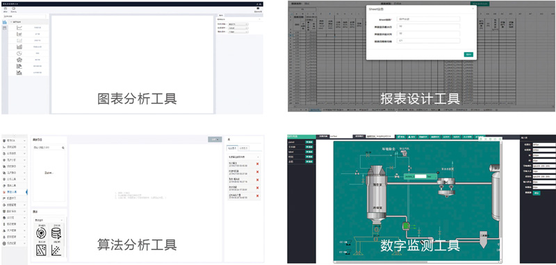Click the blue bar-chart sidebar icon
Image resolution: width=556 pixels, height=265 pixels.
(5, 22)
